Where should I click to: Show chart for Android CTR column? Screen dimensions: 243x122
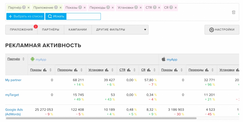[129, 70]
